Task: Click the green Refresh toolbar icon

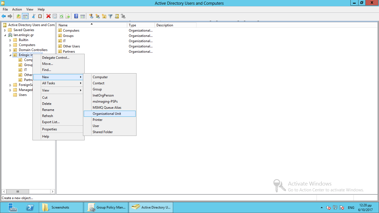Action: tap(61, 16)
